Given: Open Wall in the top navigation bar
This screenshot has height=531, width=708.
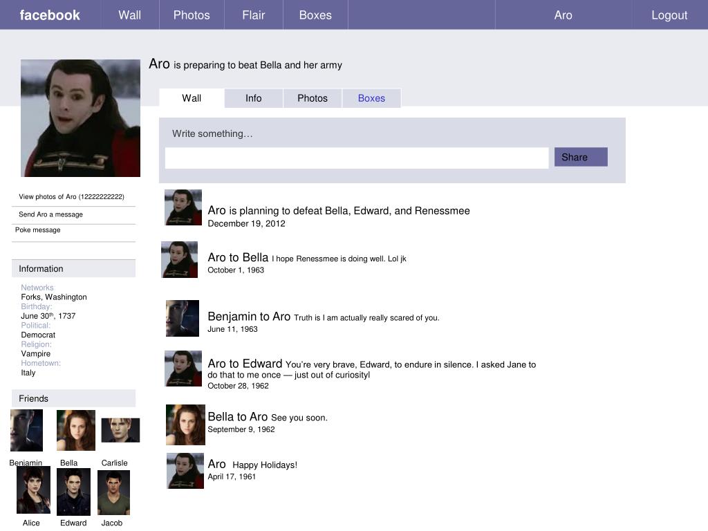Looking at the screenshot, I should (129, 15).
